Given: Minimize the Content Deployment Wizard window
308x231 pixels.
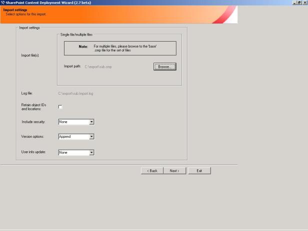Looking at the screenshot, I should click(x=295, y=3).
